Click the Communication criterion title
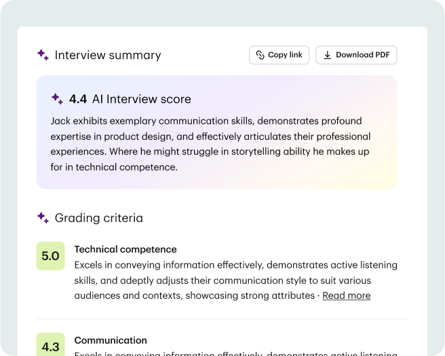 click(x=111, y=340)
